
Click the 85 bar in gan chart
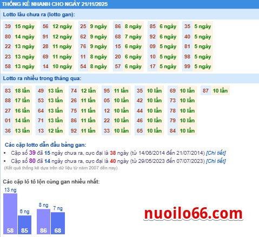[24, 225]
